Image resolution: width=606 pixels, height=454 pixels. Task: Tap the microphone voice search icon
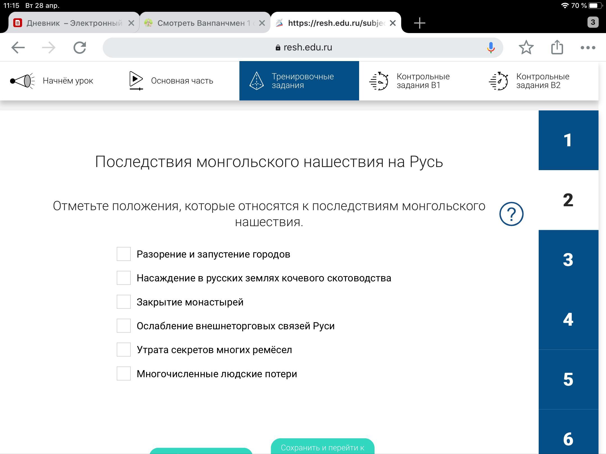click(491, 48)
